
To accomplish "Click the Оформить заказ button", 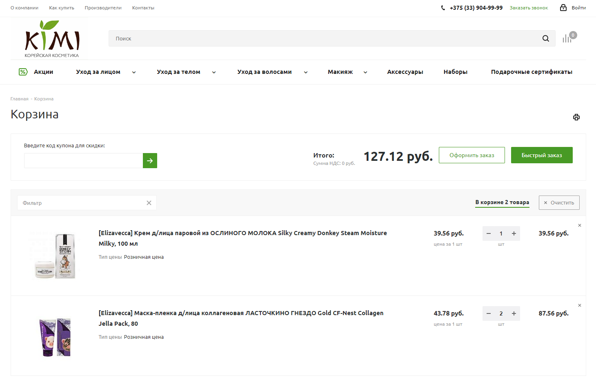I will point(472,155).
